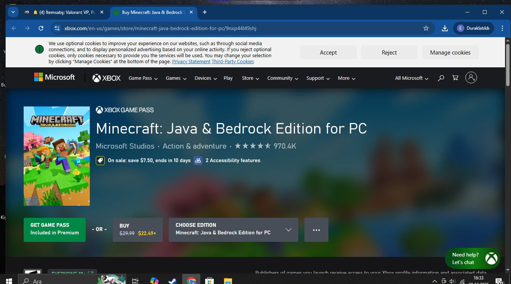Click the star rating 970.4K reviews
The image size is (511, 284).
pos(266,146)
